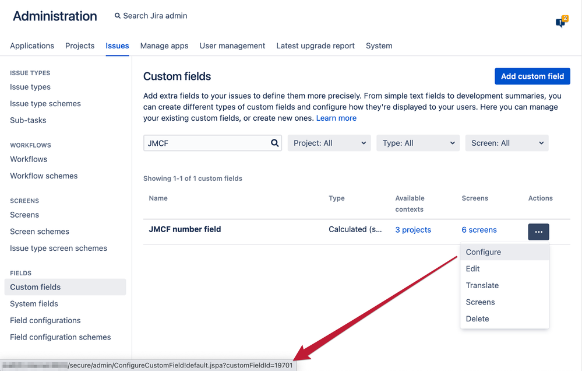Open Workflow schemes in the sidebar
582x371 pixels.
44,176
